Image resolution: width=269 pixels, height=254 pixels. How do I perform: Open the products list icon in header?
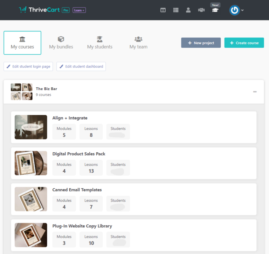click(x=176, y=10)
